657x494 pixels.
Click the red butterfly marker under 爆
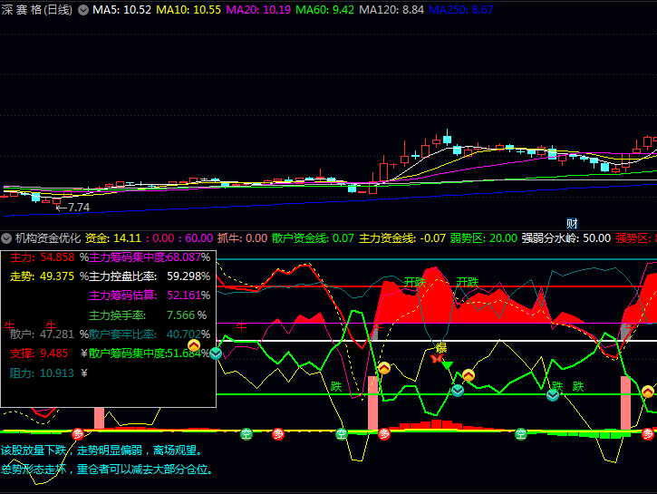point(438,360)
